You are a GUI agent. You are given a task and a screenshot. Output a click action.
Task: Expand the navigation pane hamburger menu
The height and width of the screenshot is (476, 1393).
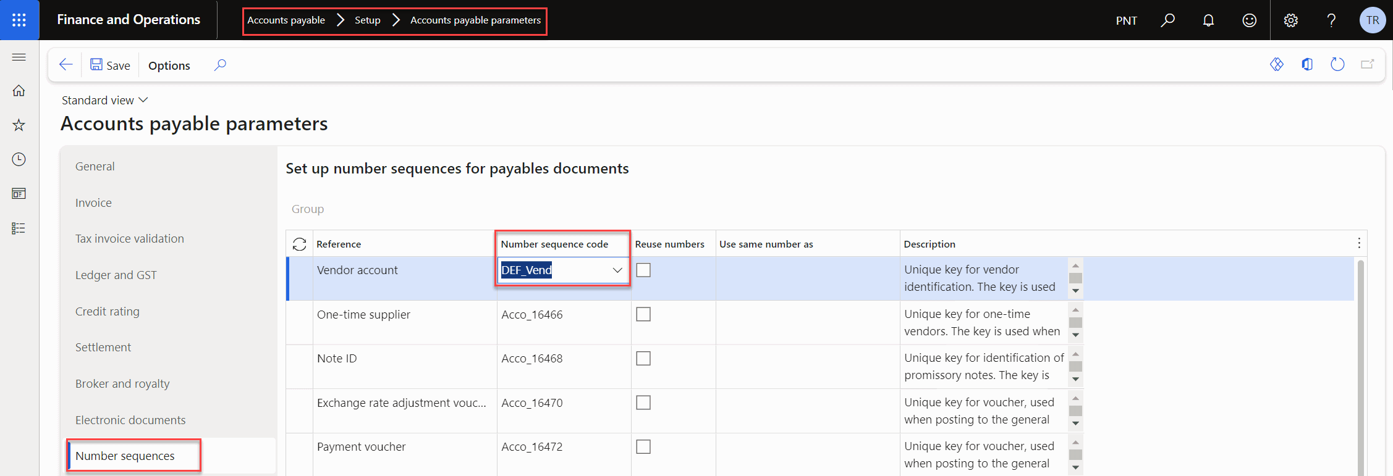coord(19,57)
